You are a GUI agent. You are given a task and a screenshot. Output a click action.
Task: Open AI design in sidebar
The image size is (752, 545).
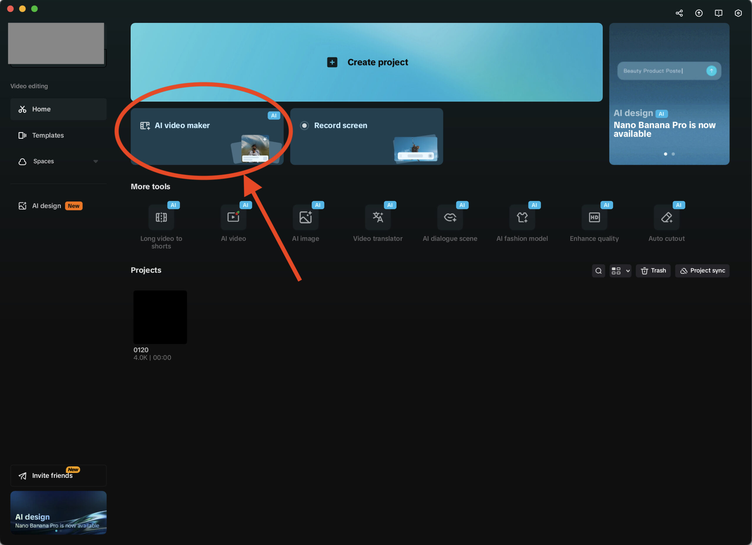click(x=46, y=206)
